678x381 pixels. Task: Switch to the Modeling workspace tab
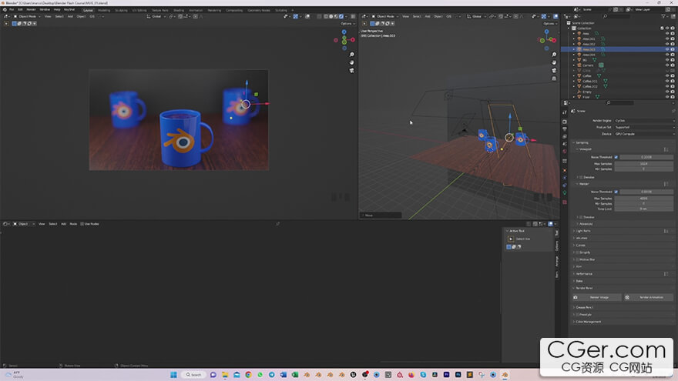point(104,10)
